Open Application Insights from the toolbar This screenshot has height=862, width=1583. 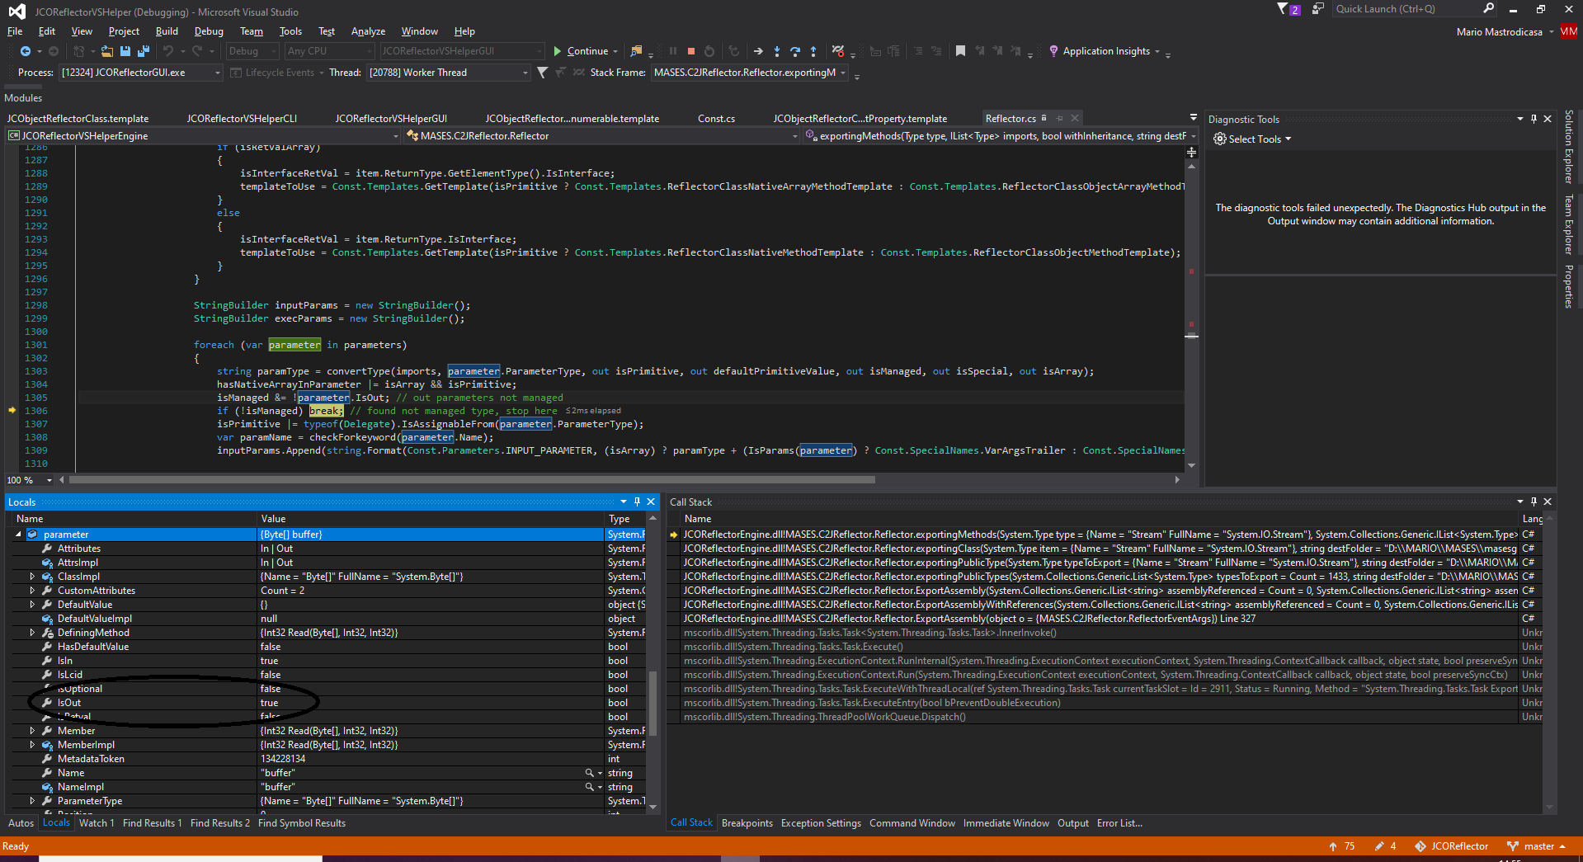(1105, 50)
